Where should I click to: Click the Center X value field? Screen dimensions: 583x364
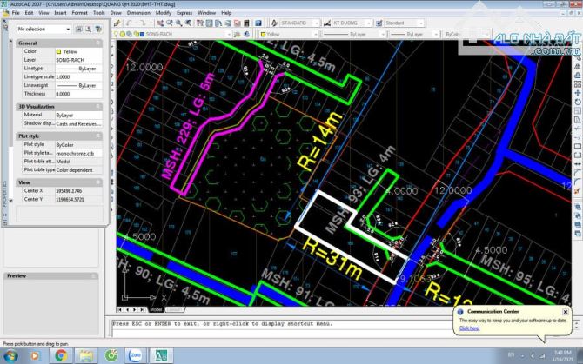pos(77,190)
